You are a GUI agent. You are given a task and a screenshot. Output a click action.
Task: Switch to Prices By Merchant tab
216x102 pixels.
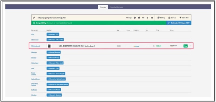click(116, 7)
